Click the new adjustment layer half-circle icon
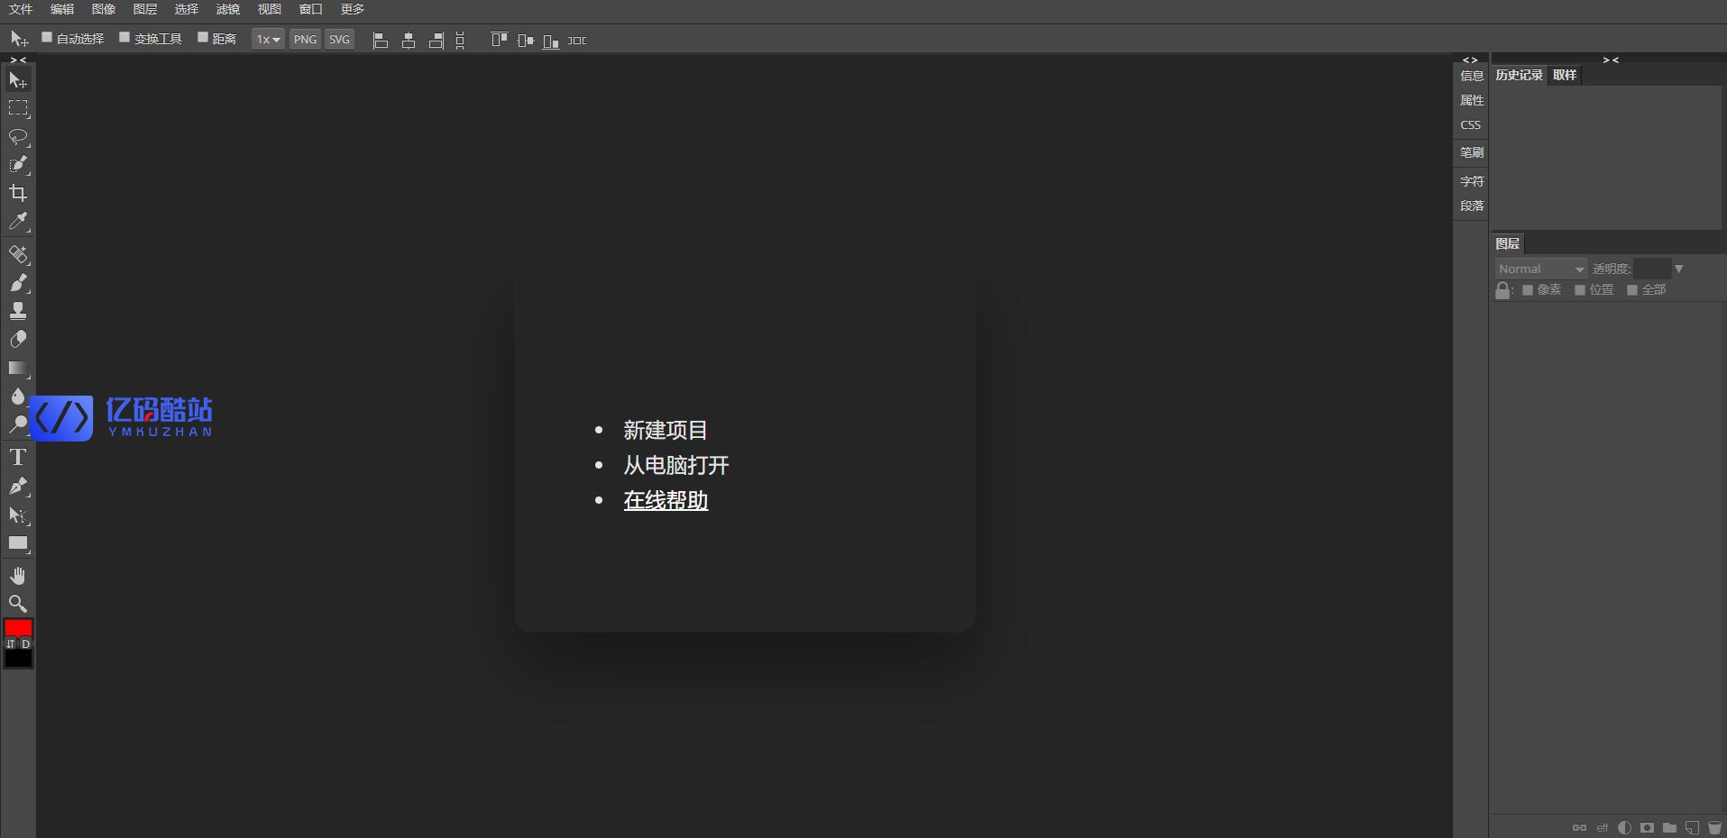 [x=1624, y=827]
